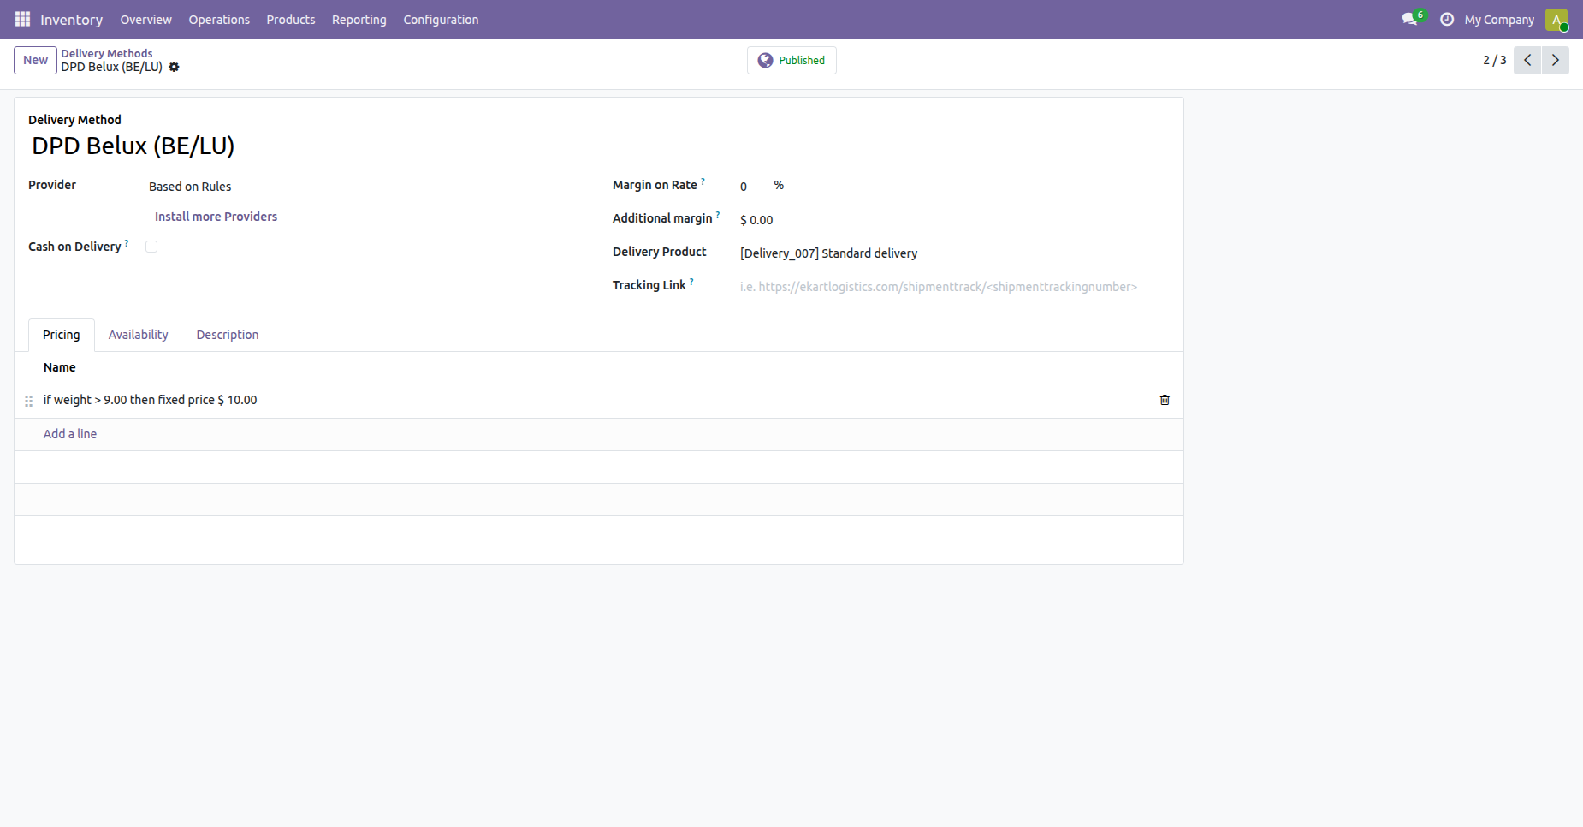The image size is (1583, 827).
Task: Show help tooltip for Cash on Delivery
Action: tap(127, 243)
